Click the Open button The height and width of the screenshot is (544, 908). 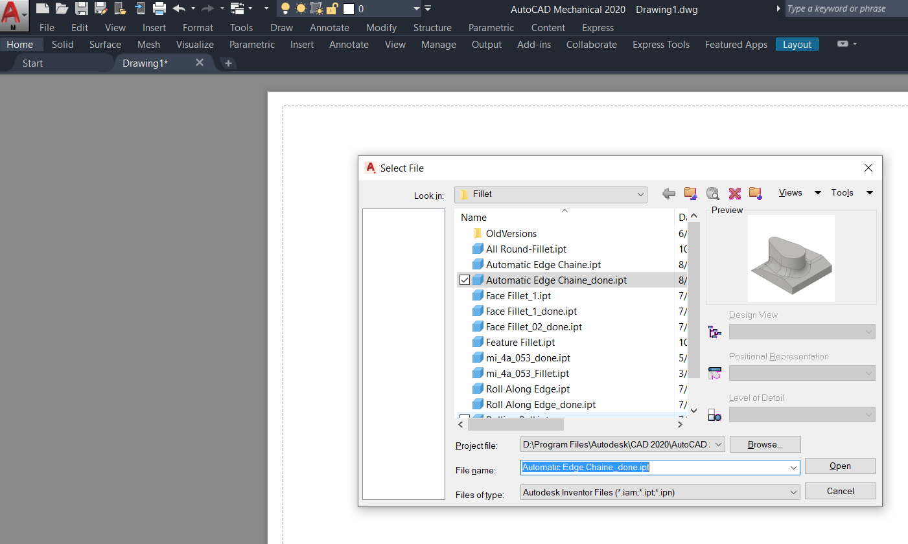pyautogui.click(x=840, y=466)
